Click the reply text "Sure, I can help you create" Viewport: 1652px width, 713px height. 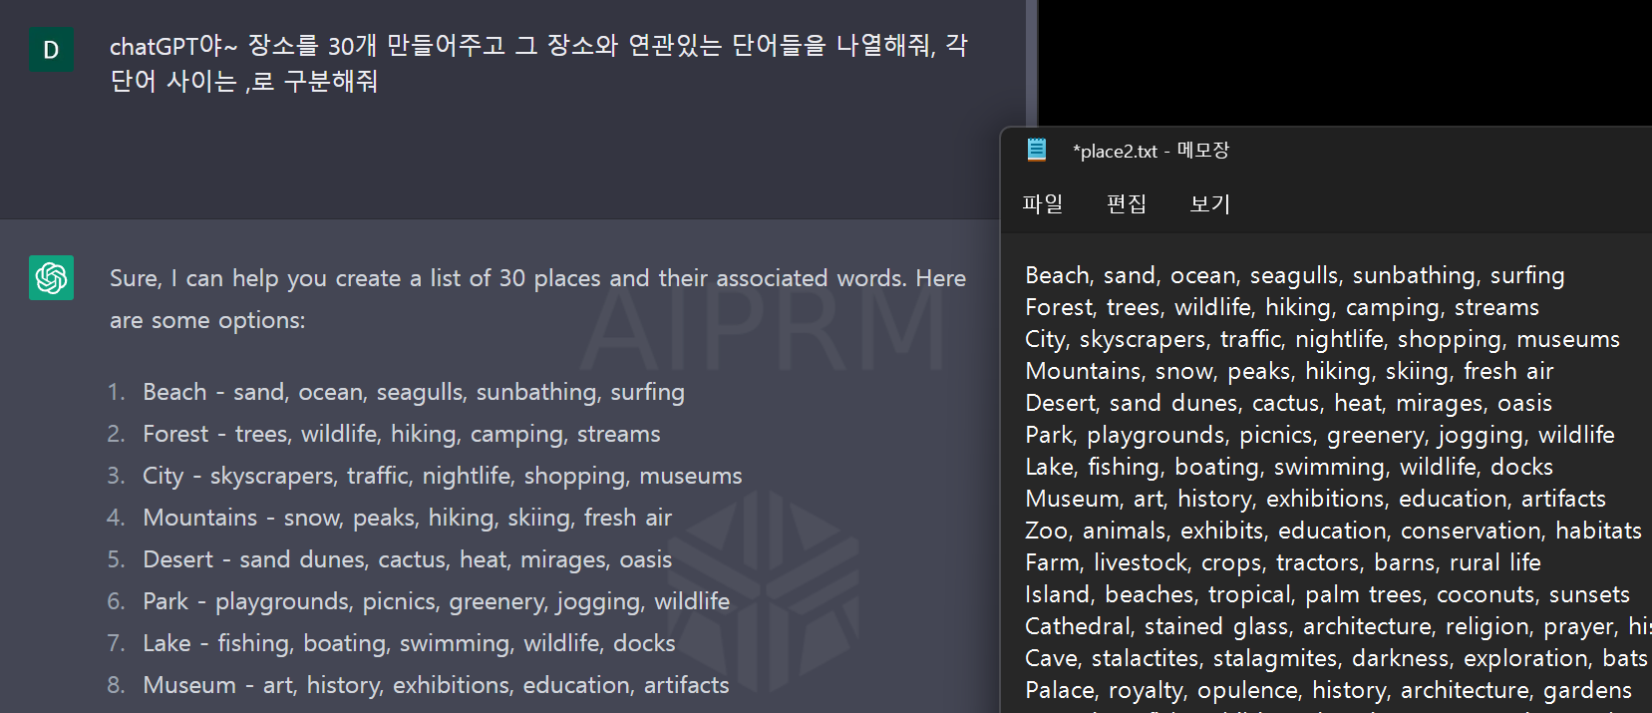point(537,299)
